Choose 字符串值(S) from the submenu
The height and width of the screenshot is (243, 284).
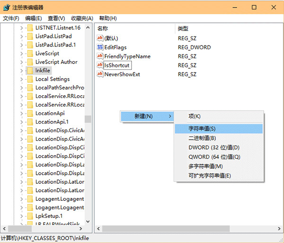[x=202, y=128]
